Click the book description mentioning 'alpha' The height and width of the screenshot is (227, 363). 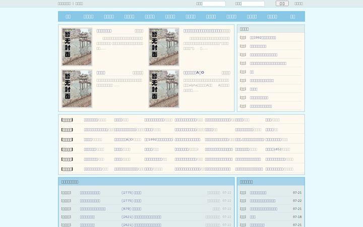206,85
